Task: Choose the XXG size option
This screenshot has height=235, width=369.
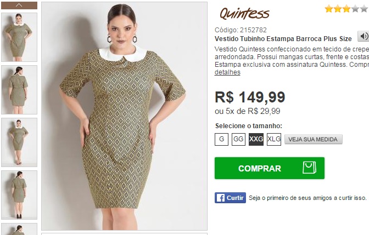Action: coord(256,139)
